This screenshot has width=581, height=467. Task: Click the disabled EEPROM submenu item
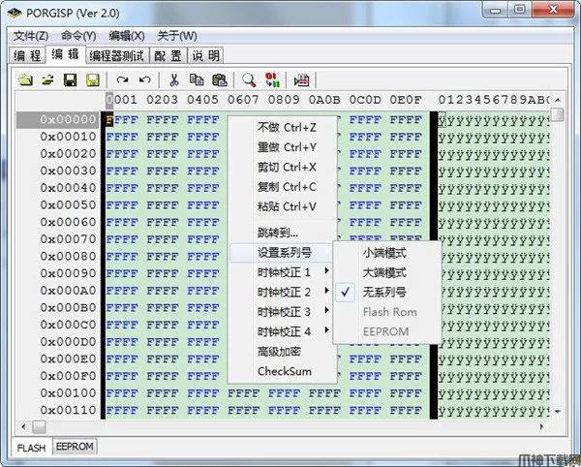[x=387, y=331]
